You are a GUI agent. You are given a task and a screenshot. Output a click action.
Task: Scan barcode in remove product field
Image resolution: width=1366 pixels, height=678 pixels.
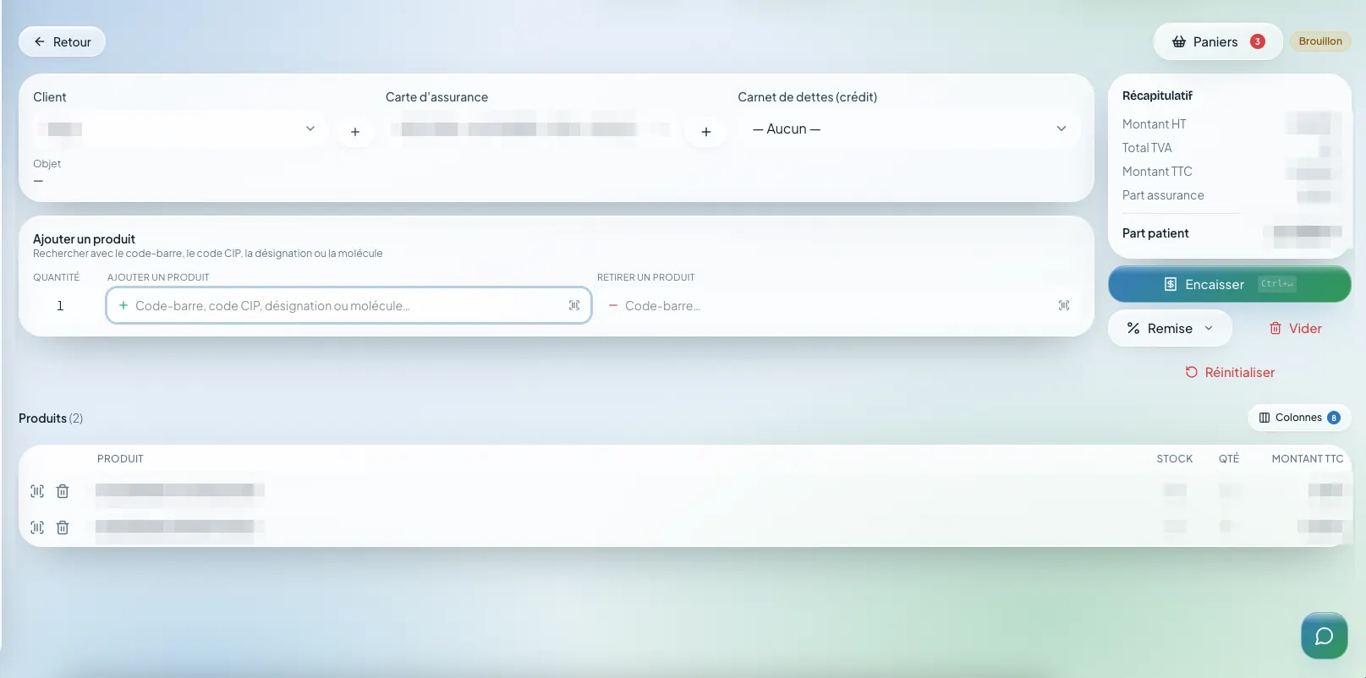(x=1064, y=305)
